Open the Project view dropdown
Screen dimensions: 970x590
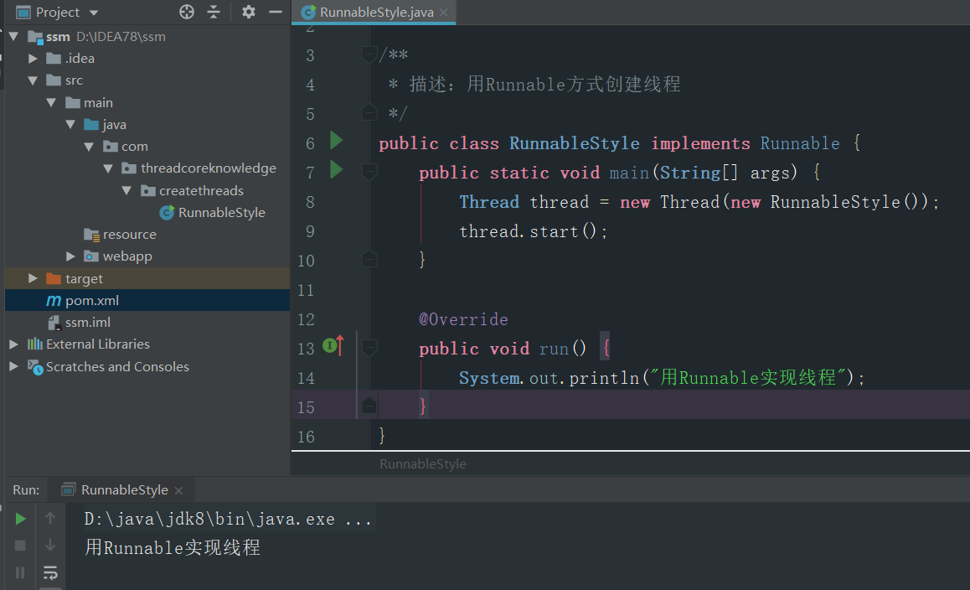tap(94, 13)
